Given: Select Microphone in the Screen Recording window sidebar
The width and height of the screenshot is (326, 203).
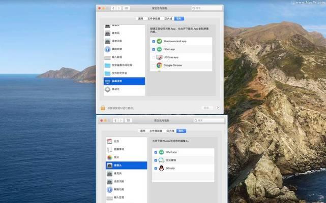Looking at the screenshot, I should (124, 33).
